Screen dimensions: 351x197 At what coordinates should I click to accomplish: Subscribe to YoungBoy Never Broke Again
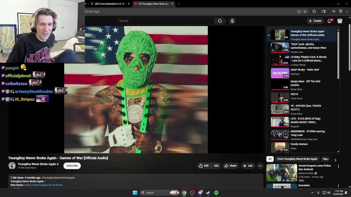pos(72,166)
